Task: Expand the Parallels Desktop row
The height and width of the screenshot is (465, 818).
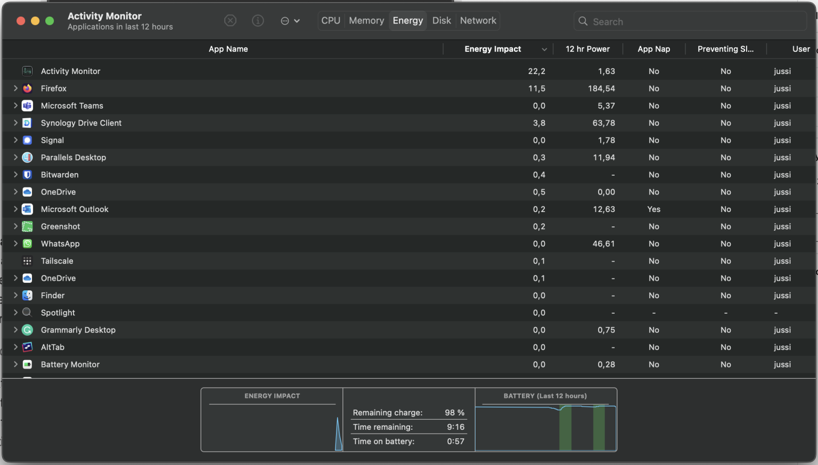Action: click(15, 157)
